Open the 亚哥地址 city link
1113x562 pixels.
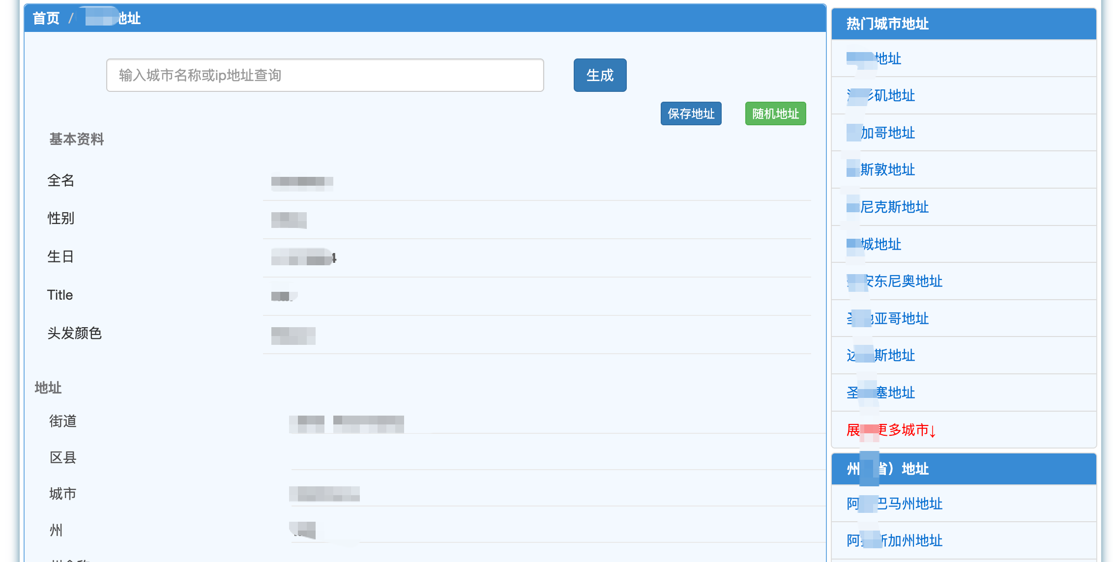coord(888,318)
